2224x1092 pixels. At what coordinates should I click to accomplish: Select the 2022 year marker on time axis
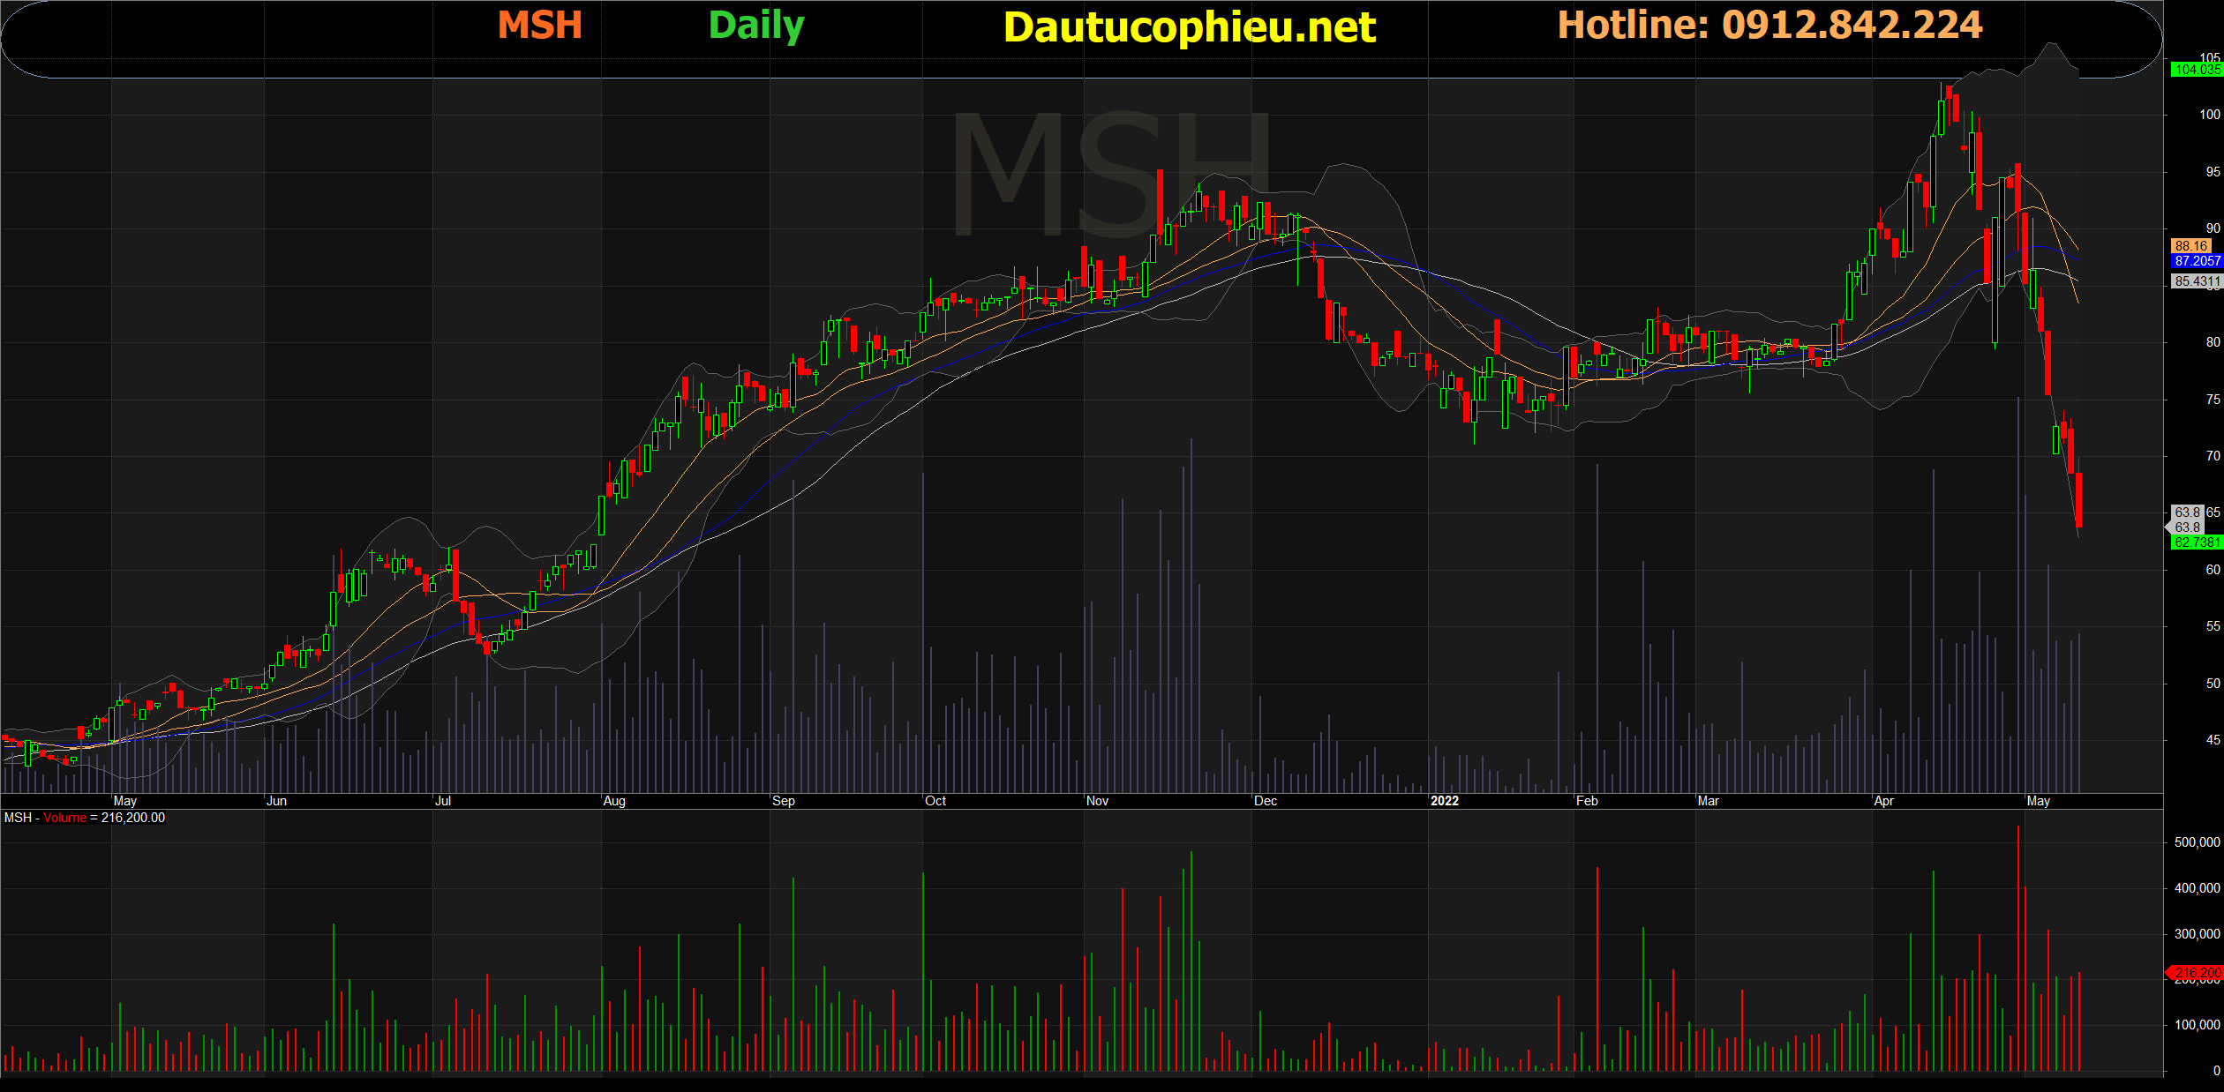tap(1444, 801)
